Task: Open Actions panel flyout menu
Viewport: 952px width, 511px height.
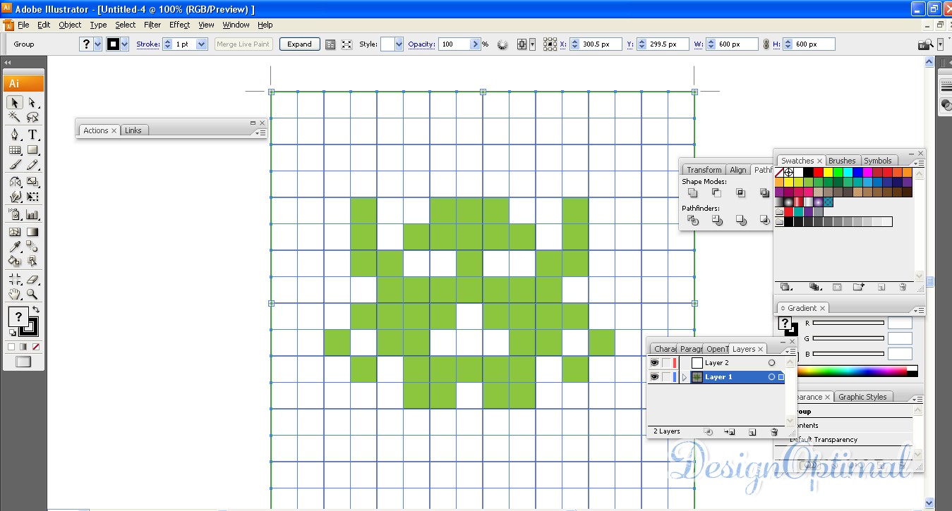Action: 260,132
